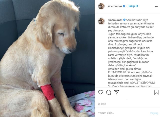This screenshot has width=160, height=117.
Task: Open sinemumas username link in header
Action: pyautogui.click(x=115, y=6)
